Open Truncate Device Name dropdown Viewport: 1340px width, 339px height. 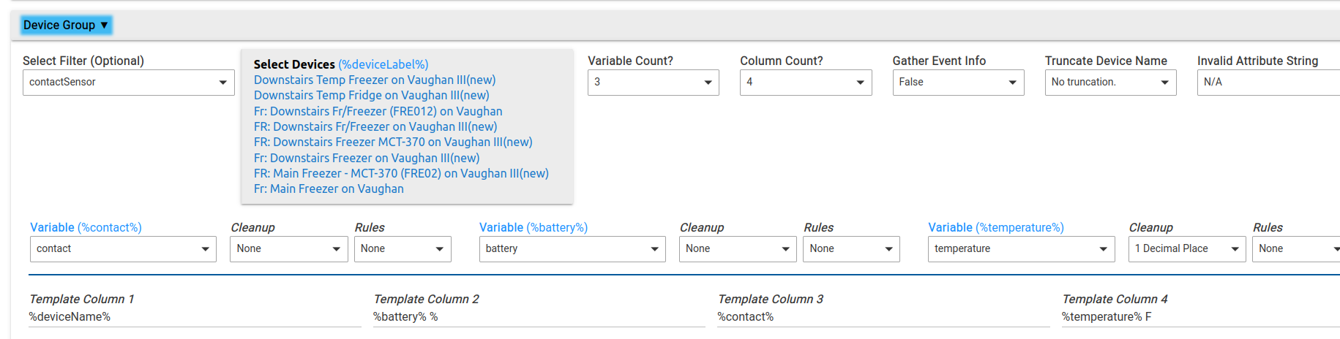click(x=1110, y=83)
